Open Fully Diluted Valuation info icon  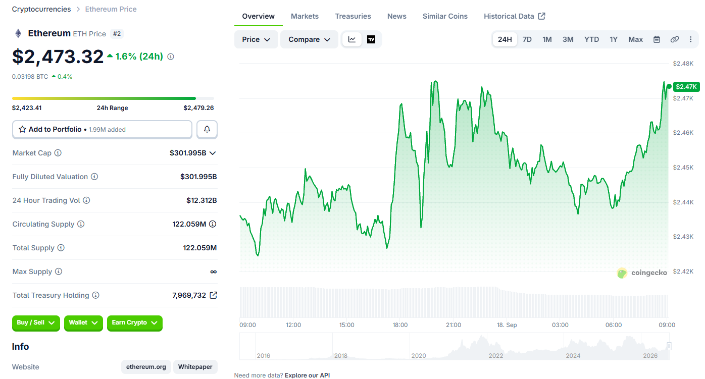(94, 177)
